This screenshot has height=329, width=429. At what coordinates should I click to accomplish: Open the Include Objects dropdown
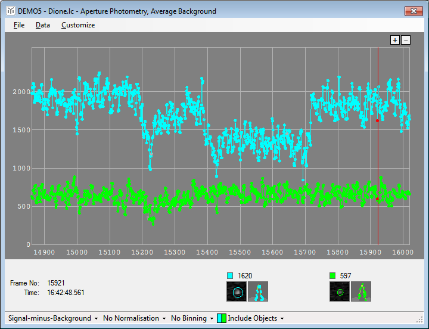(256, 318)
